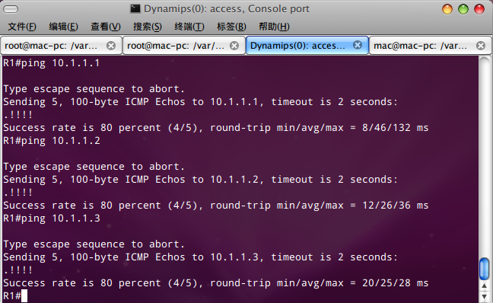
Task: Click the pill-shaped button in title bar
Action: pyautogui.click(x=11, y=9)
